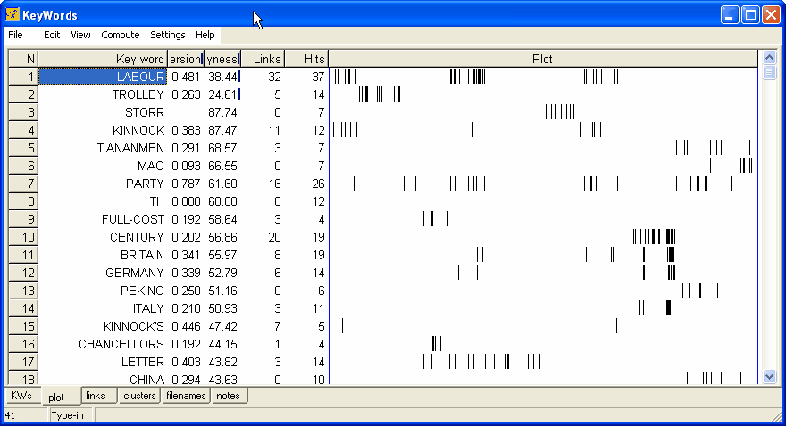
Task: Click the keyness value 44.15
Action: tap(222, 344)
